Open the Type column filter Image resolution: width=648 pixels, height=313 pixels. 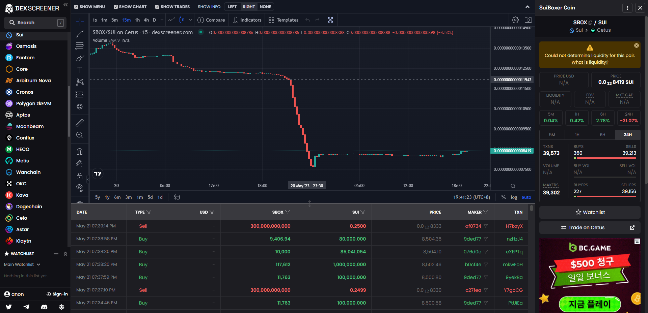[x=149, y=212]
